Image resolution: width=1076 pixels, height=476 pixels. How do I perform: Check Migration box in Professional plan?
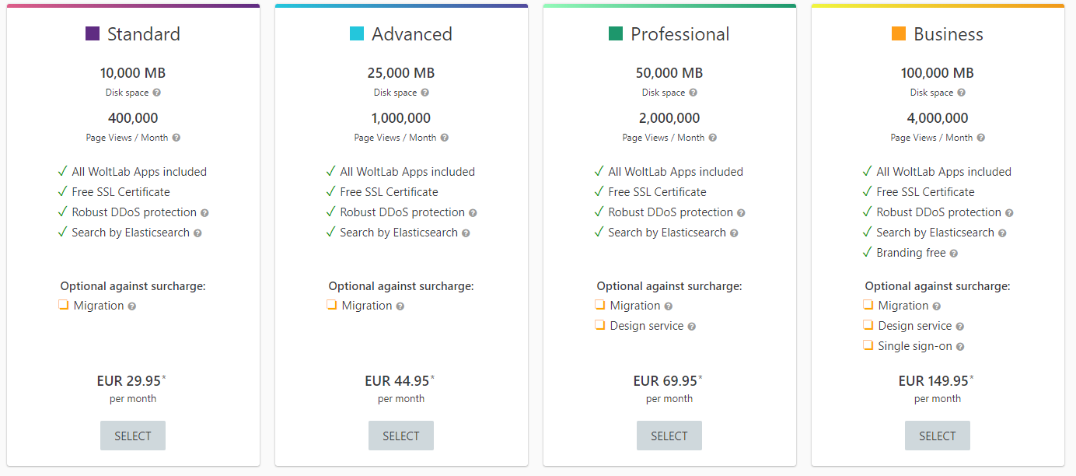tap(600, 305)
